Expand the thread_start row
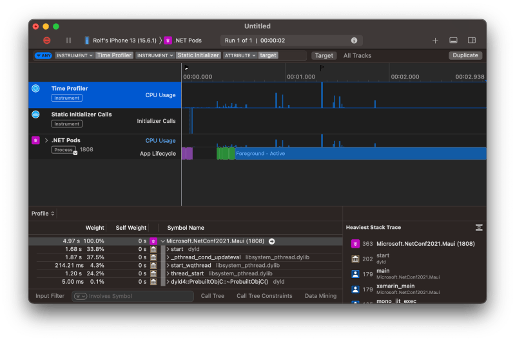The width and height of the screenshot is (515, 341). [x=168, y=273]
